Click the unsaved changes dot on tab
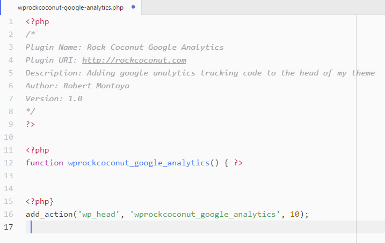The width and height of the screenshot is (385, 243). 133,7
